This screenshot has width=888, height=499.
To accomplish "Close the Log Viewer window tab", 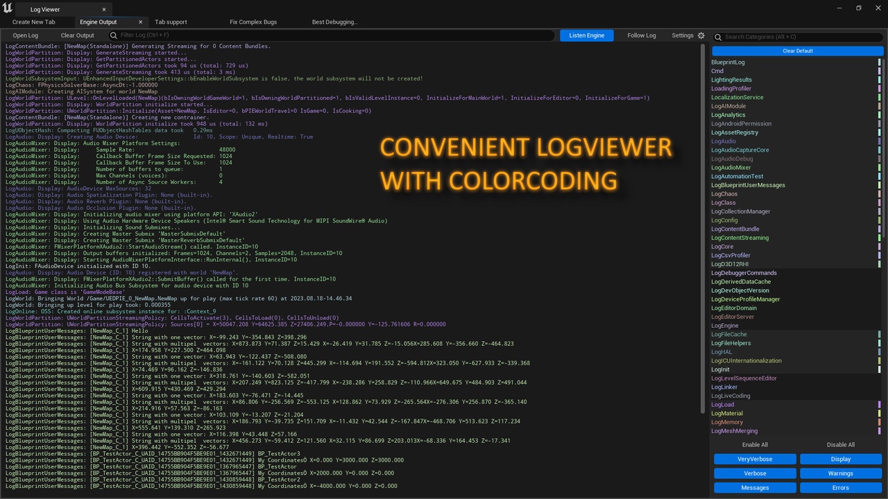I will 104,10.
